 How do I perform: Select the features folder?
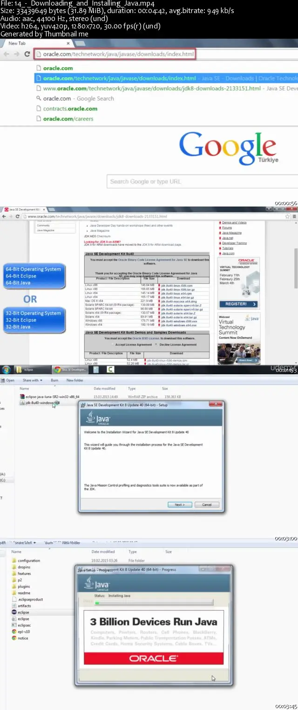tap(21, 574)
